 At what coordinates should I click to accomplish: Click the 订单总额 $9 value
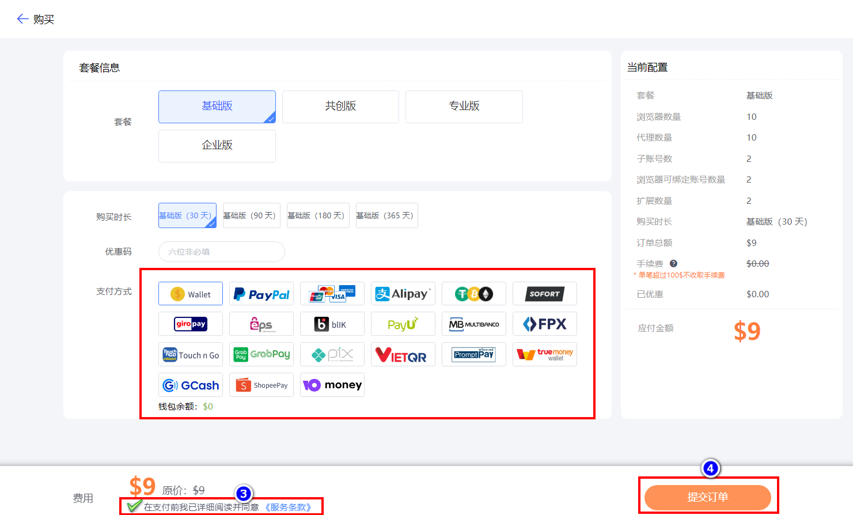click(752, 243)
